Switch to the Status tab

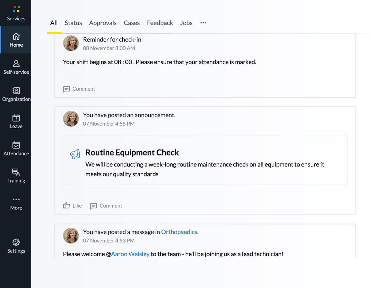click(x=73, y=23)
